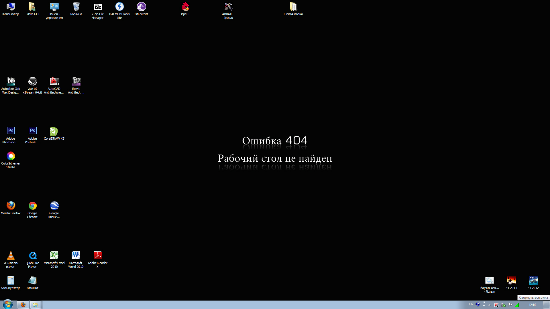The width and height of the screenshot is (550, 309).
Task: Click the Windows Start button
Action: (8, 304)
